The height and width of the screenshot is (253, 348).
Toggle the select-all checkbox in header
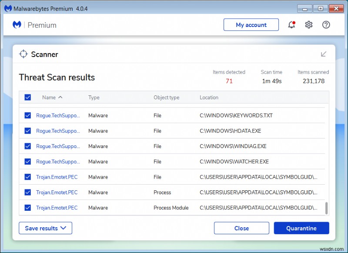tap(28, 97)
